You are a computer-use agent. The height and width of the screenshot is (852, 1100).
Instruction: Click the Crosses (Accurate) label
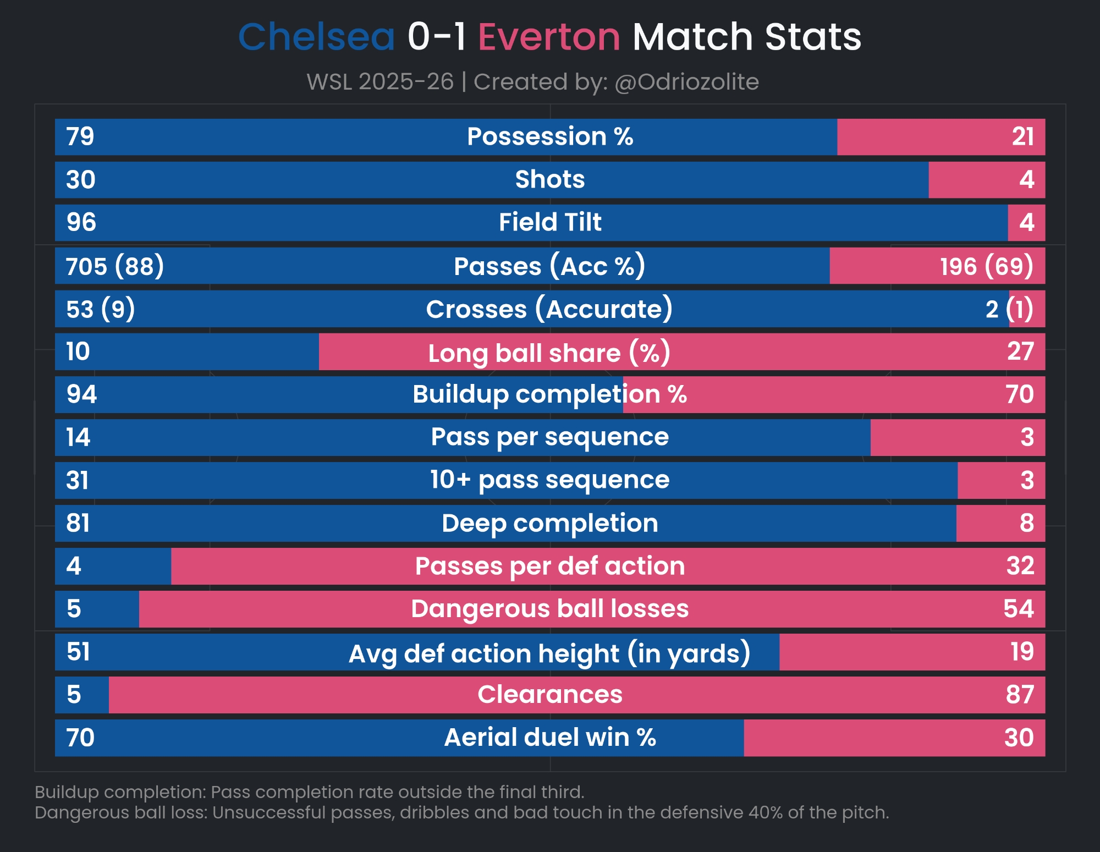[549, 309]
